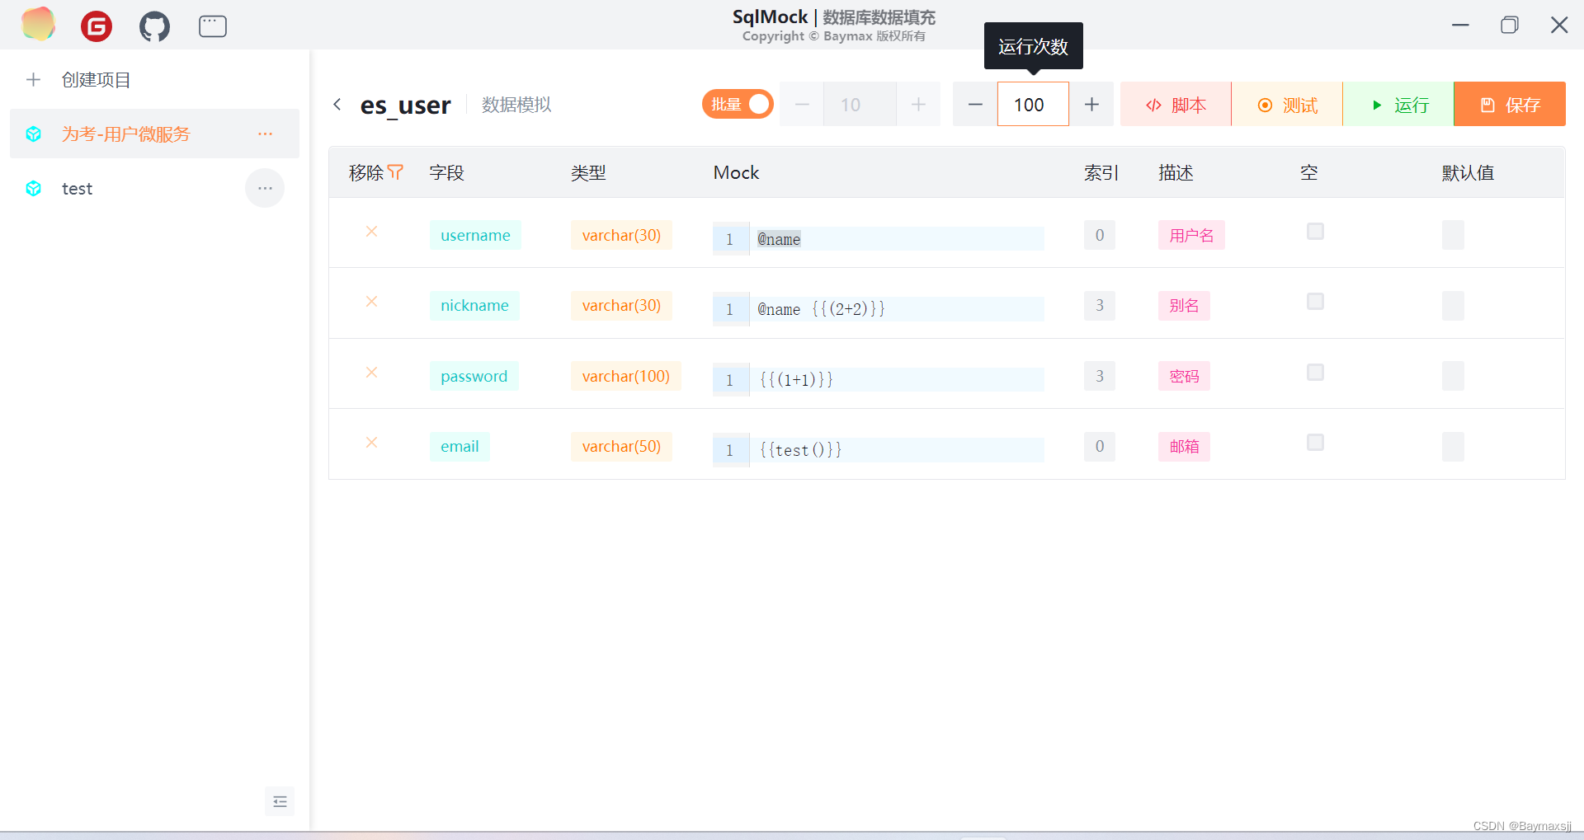The image size is (1584, 840).
Task: Click the Mock editor containing @name for username
Action: [x=879, y=238]
